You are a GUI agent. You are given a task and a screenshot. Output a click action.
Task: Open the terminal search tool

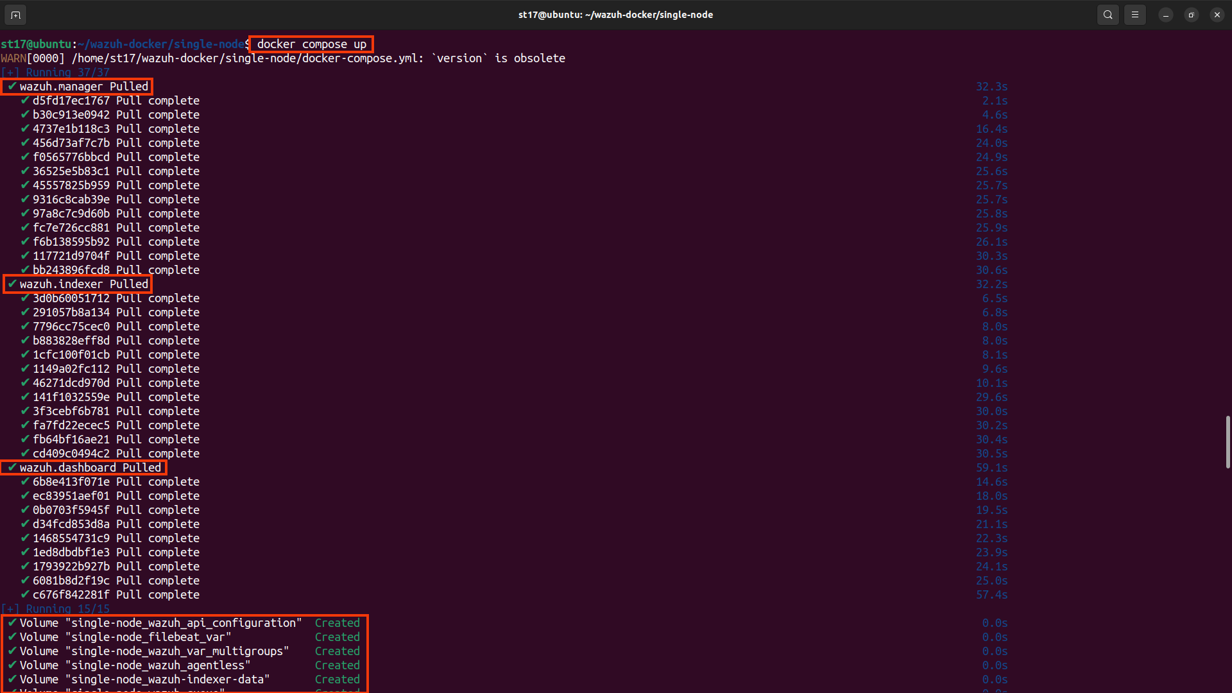(x=1108, y=15)
